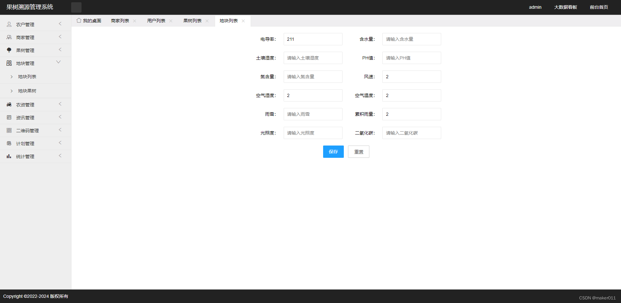Click the home icon on 我的桌面 tab

pos(79,20)
